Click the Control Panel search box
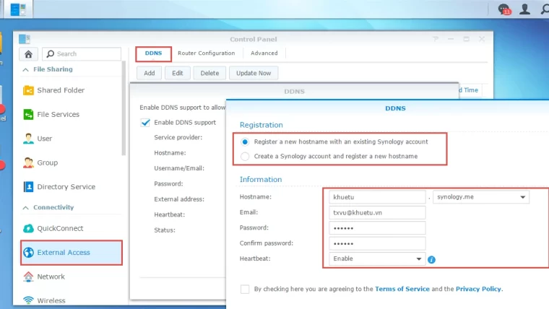The width and height of the screenshot is (549, 309). (x=82, y=54)
